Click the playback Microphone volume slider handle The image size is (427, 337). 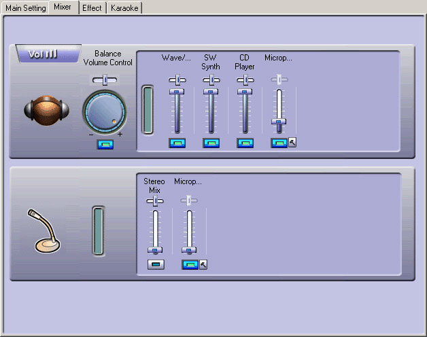pos(279,122)
